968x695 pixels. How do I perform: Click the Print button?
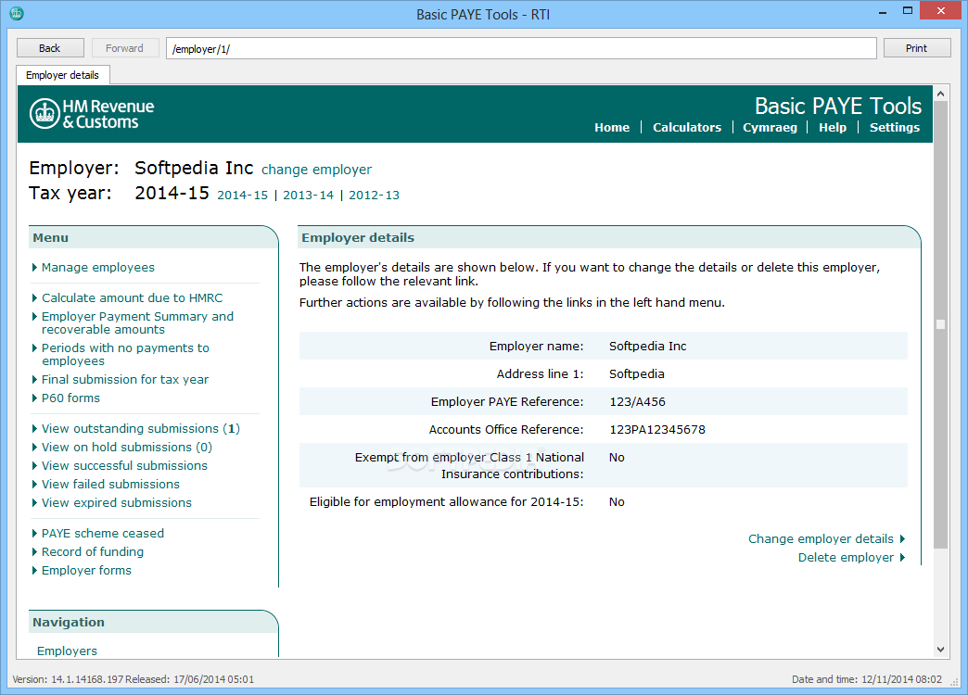pyautogui.click(x=916, y=47)
